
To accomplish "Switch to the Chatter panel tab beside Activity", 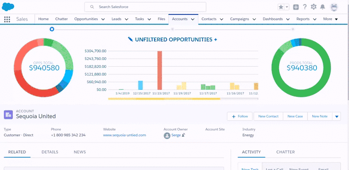I will (x=285, y=152).
